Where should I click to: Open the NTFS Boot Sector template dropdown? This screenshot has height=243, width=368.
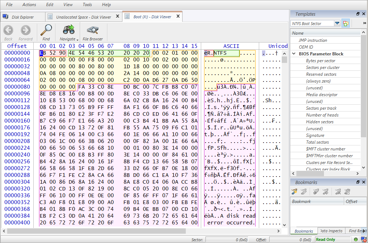coord(337,24)
